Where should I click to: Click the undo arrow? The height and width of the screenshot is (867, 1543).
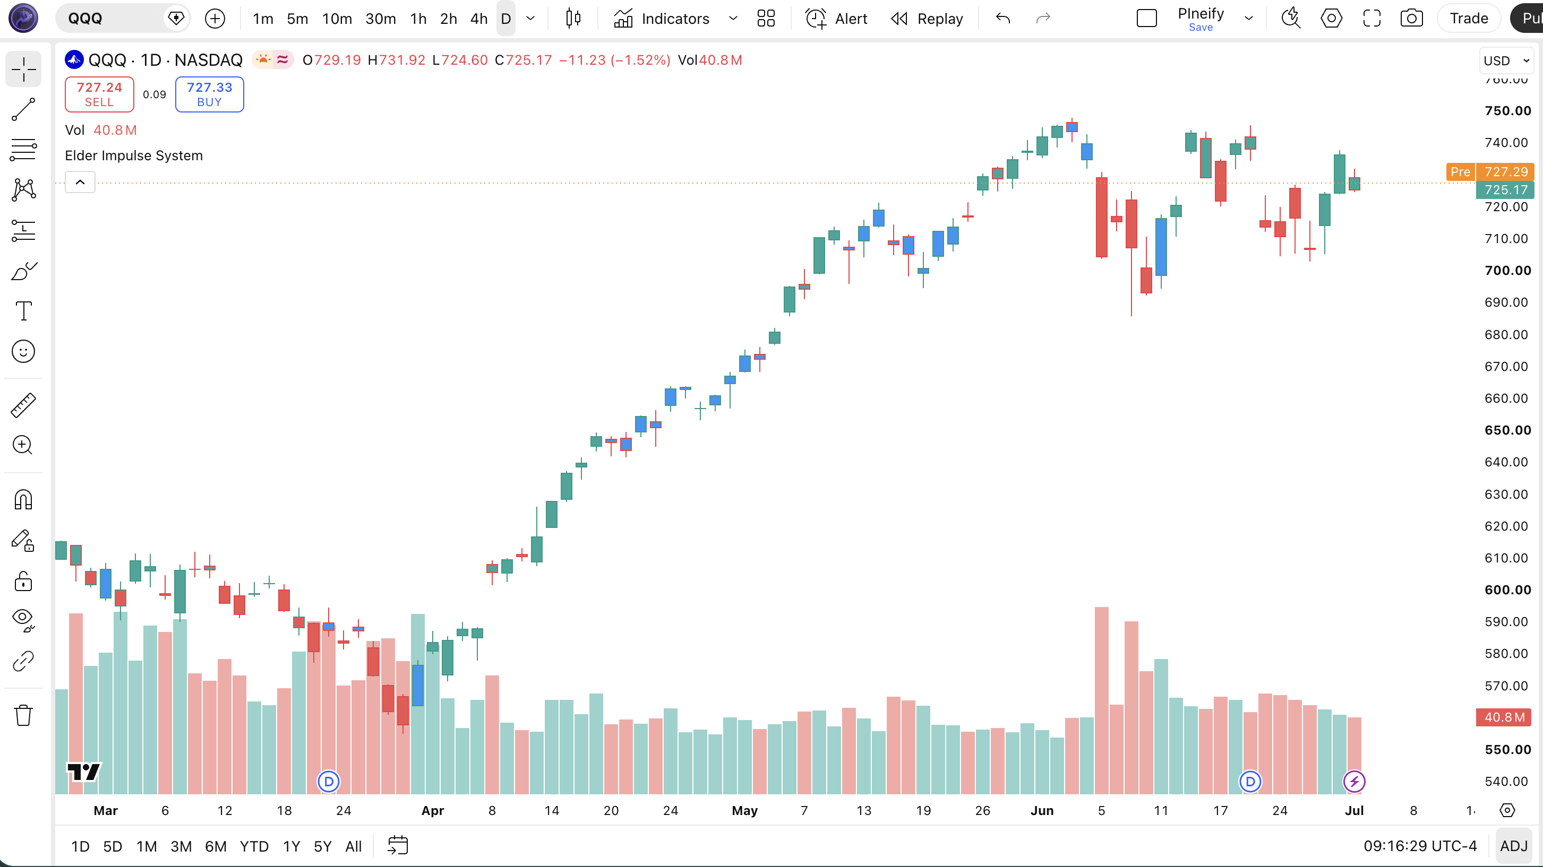coord(1004,19)
